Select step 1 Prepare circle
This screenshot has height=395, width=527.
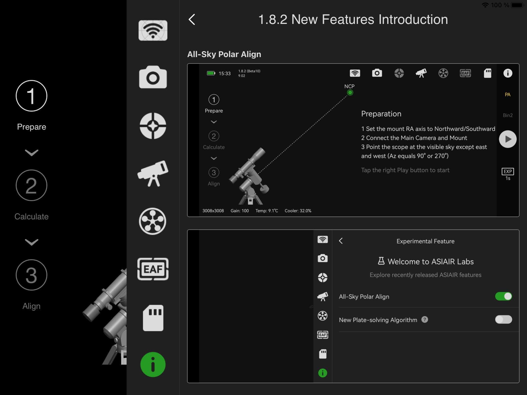pos(31,96)
